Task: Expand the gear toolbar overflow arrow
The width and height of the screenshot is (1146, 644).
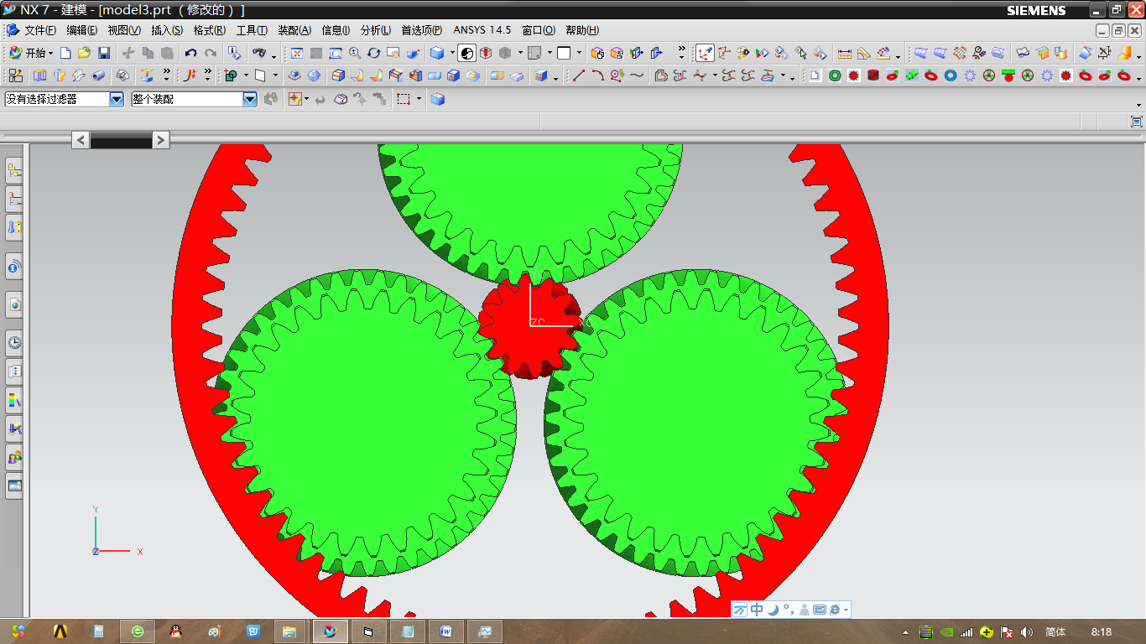Action: pyautogui.click(x=1138, y=77)
